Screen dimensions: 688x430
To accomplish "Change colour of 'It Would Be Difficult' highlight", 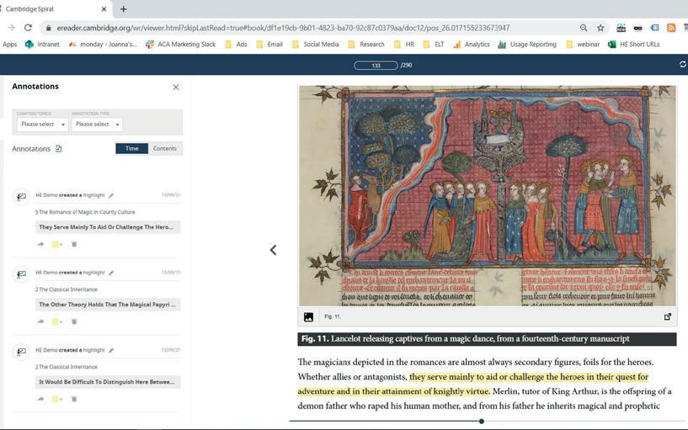I will click(x=56, y=399).
